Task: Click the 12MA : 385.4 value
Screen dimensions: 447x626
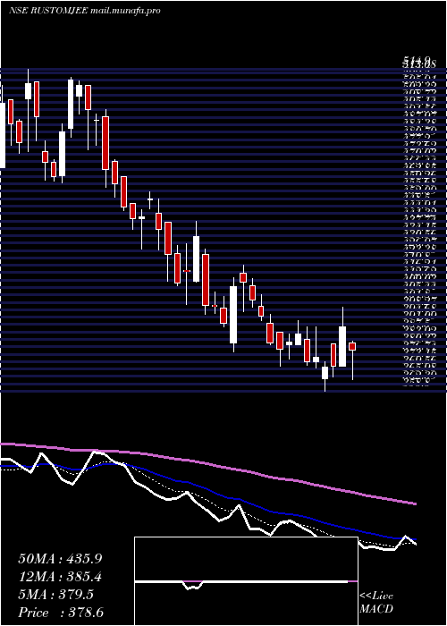Action: (60, 577)
